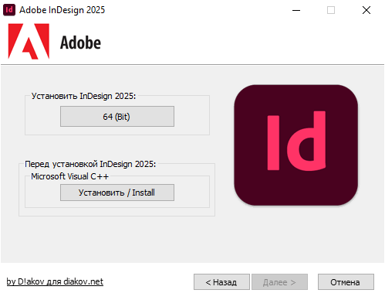The height and width of the screenshot is (300, 385).
Task: Click the 64 (Bit) install button
Action: [x=117, y=117]
